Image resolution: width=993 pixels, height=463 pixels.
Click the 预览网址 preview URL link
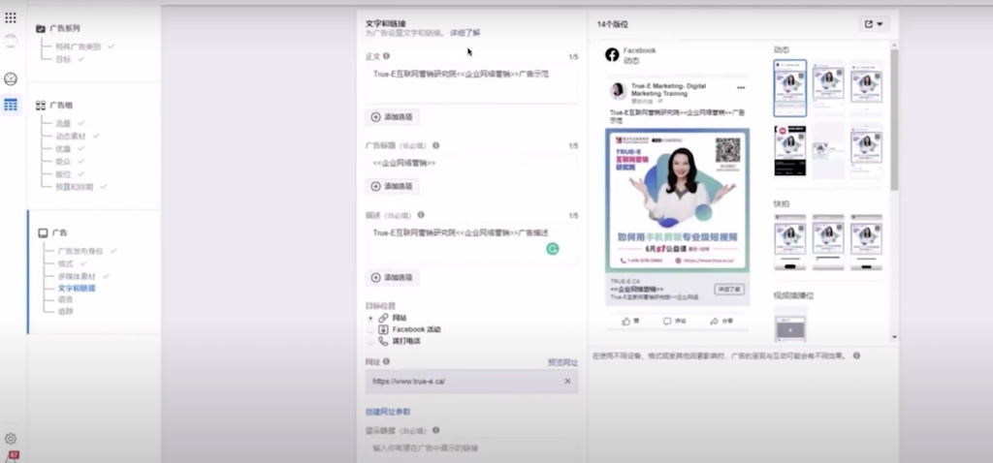tap(563, 362)
